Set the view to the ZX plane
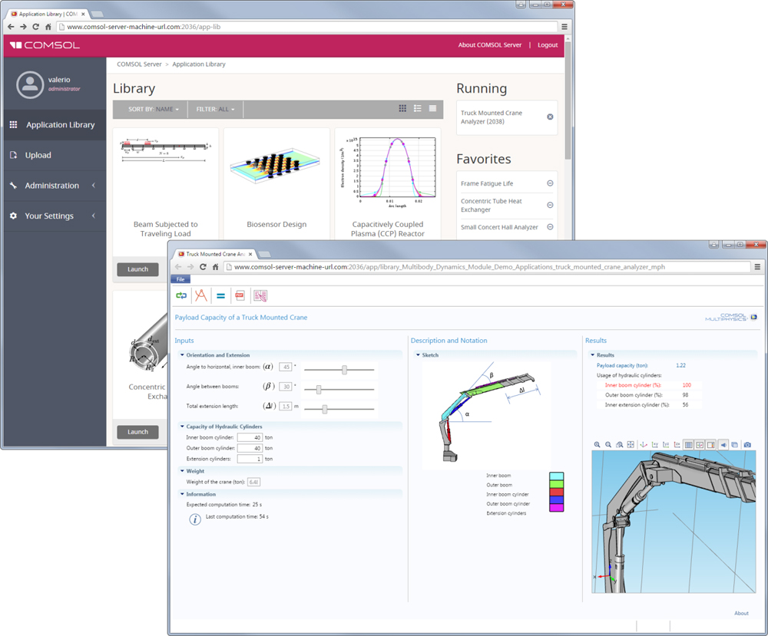The image size is (768, 636). click(x=677, y=445)
